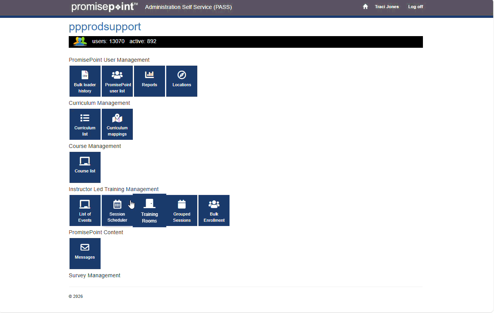Open the PromisePoint user list tile
The height and width of the screenshot is (313, 494).
(117, 81)
